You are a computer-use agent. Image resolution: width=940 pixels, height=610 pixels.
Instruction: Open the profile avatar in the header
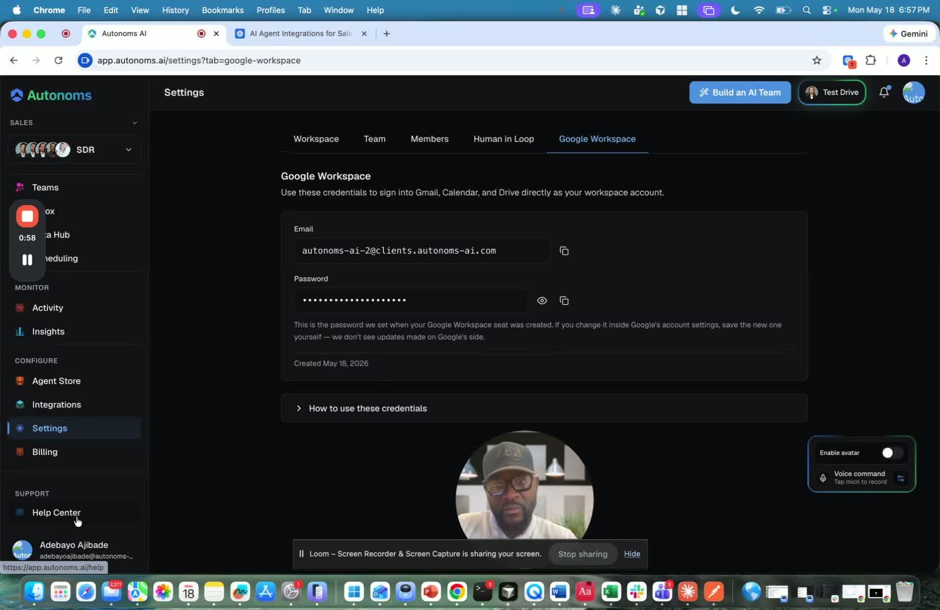click(913, 92)
